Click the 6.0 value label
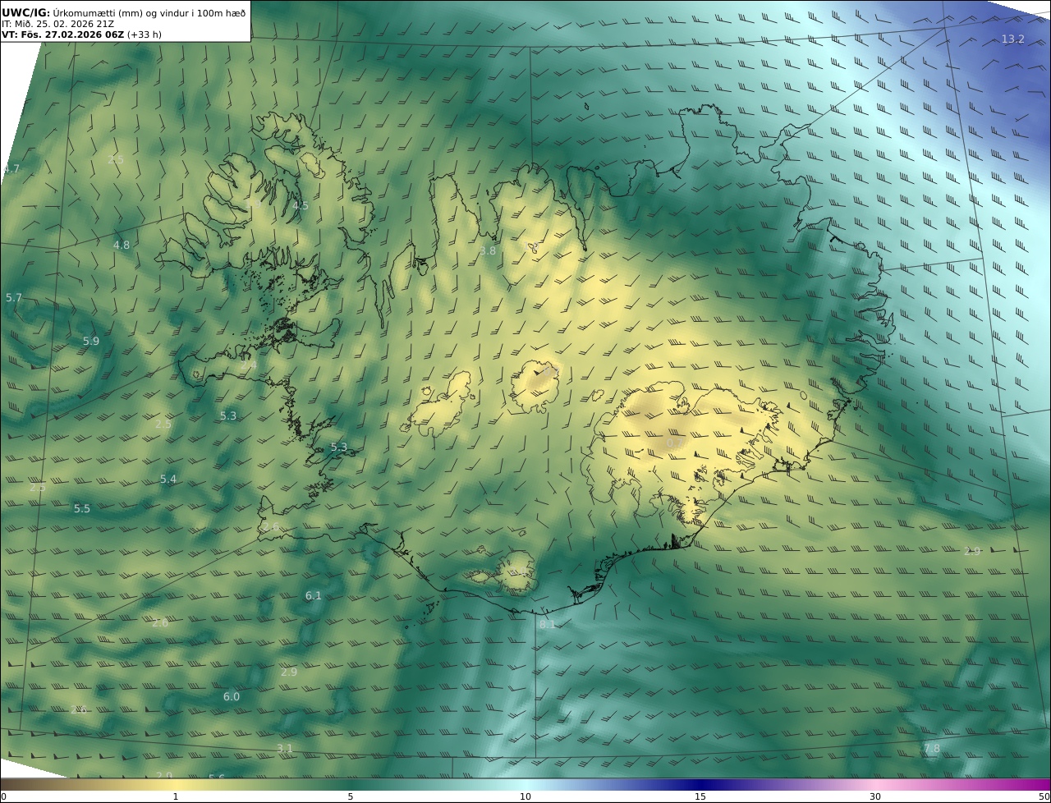This screenshot has width=1051, height=803. [x=232, y=697]
